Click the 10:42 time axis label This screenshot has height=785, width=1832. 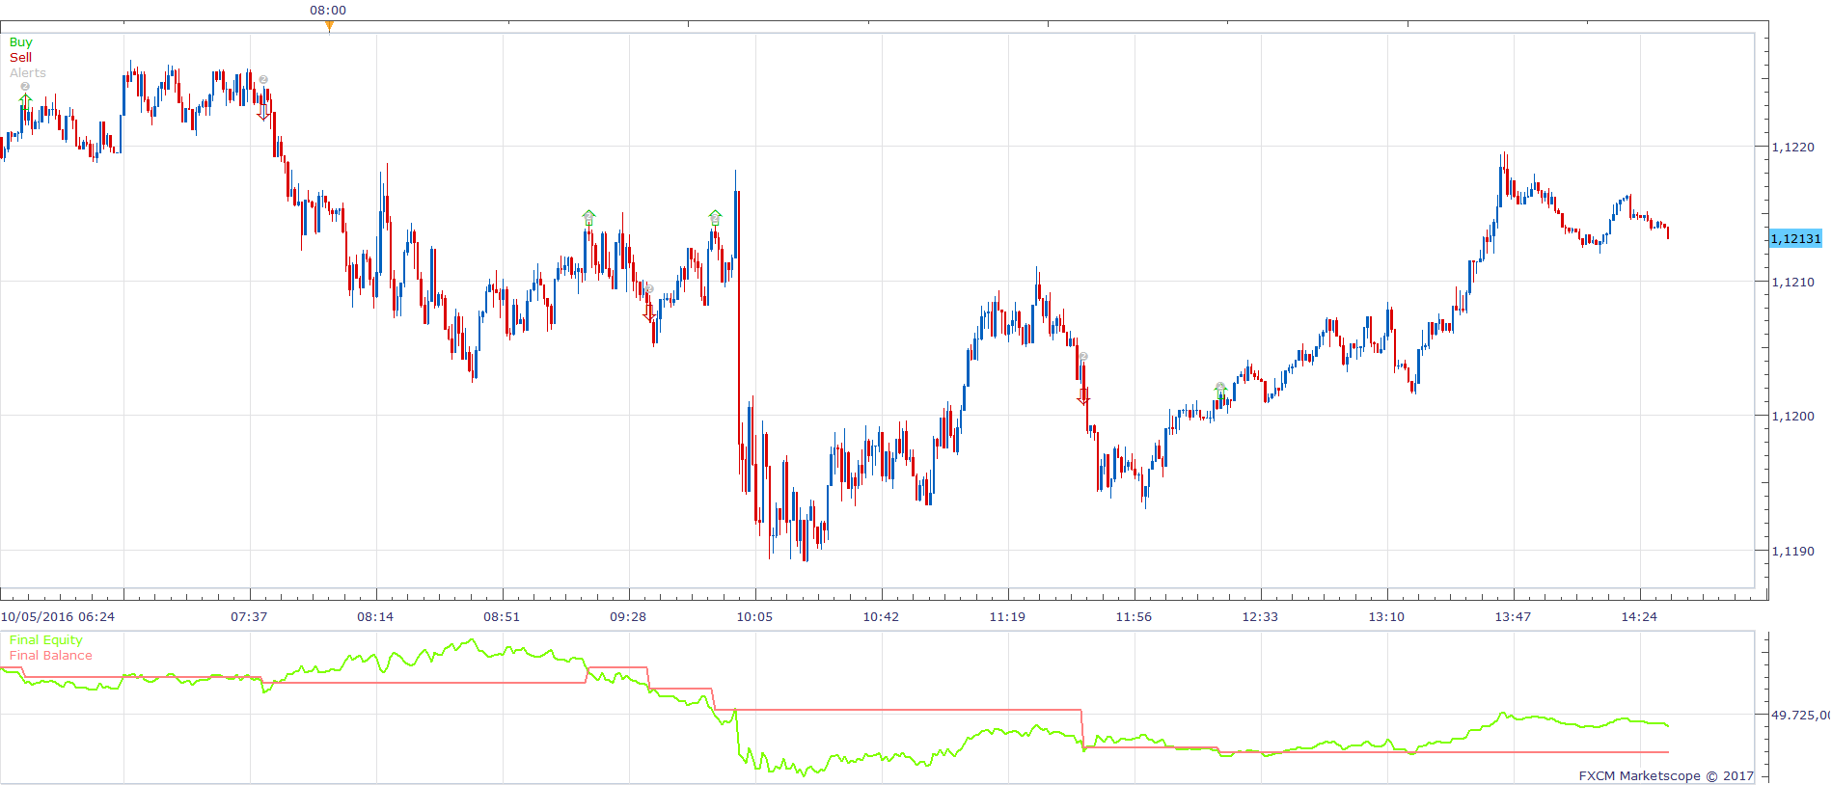tap(881, 617)
